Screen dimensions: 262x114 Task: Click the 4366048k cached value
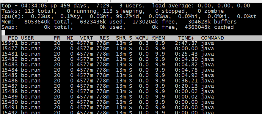coord(209,27)
